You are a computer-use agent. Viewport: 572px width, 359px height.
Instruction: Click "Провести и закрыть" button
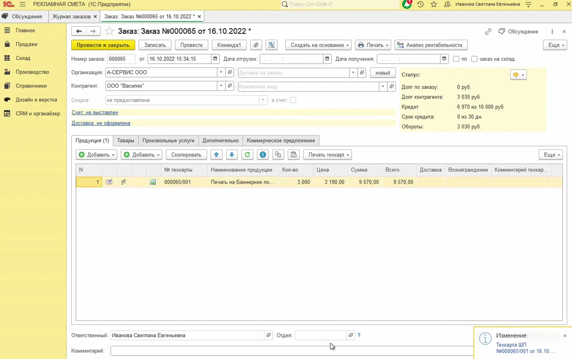pyautogui.click(x=103, y=45)
